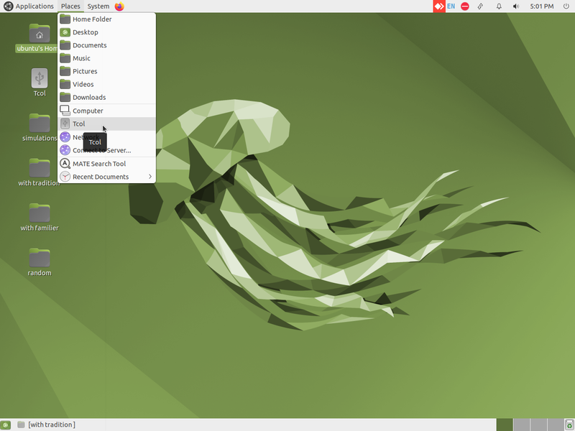Launch Firefox from the top panel
The width and height of the screenshot is (575, 431).
[x=119, y=6]
